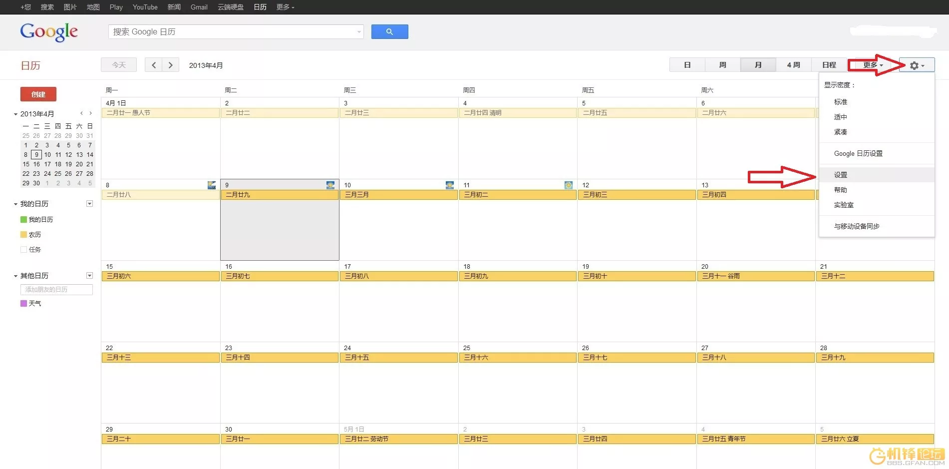Toggle 农历 yellow calendar

[x=23, y=234]
